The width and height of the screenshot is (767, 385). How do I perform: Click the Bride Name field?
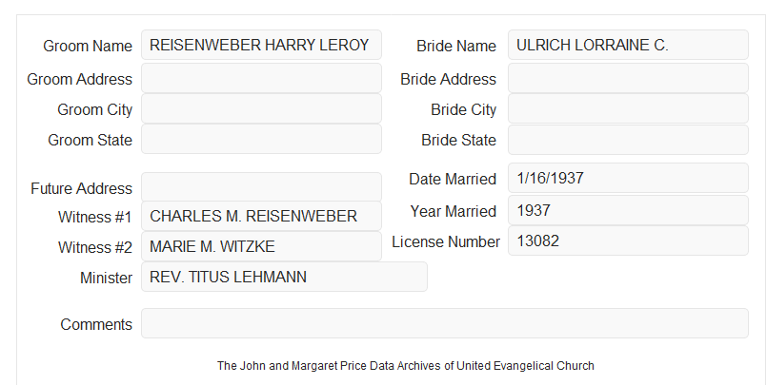coord(628,45)
